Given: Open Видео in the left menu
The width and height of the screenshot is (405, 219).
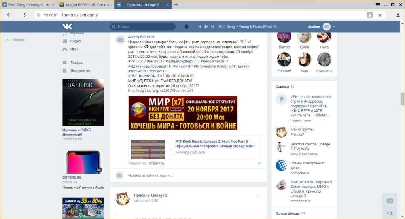Looking at the screenshot, I should [x=76, y=41].
